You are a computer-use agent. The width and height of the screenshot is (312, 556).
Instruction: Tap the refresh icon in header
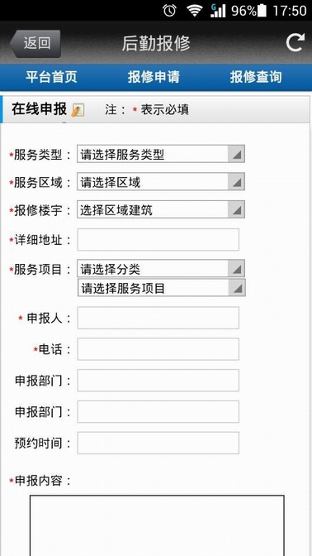click(x=295, y=43)
